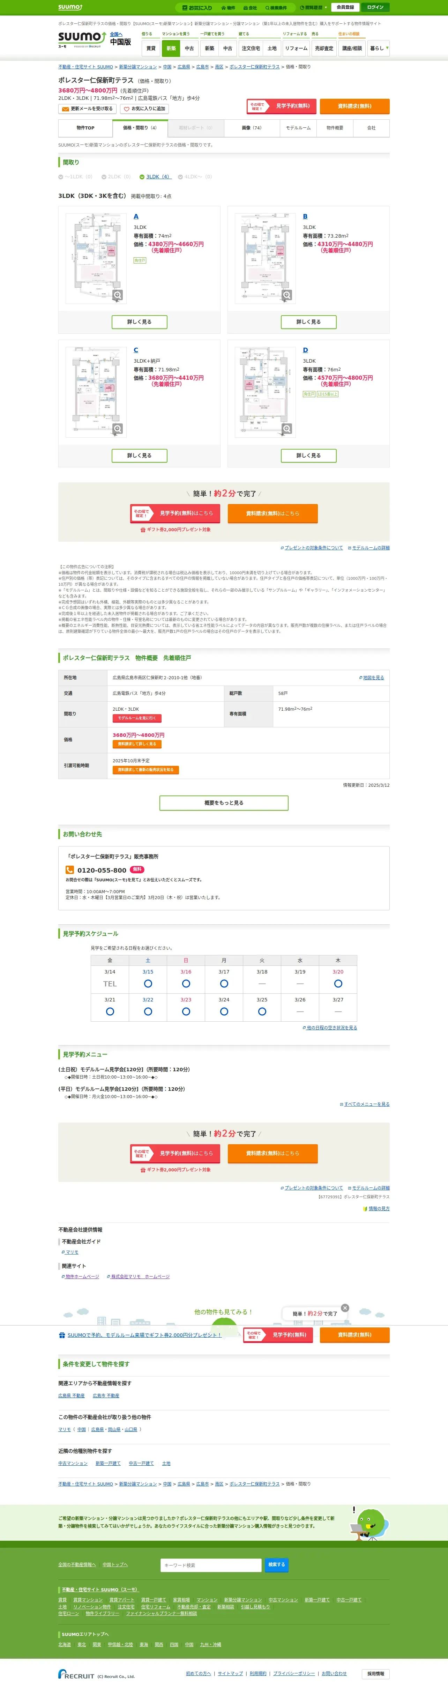Viewport: 448px width, 1695px height.
Task: Switch to the 物件概要 tab
Action: click(335, 128)
